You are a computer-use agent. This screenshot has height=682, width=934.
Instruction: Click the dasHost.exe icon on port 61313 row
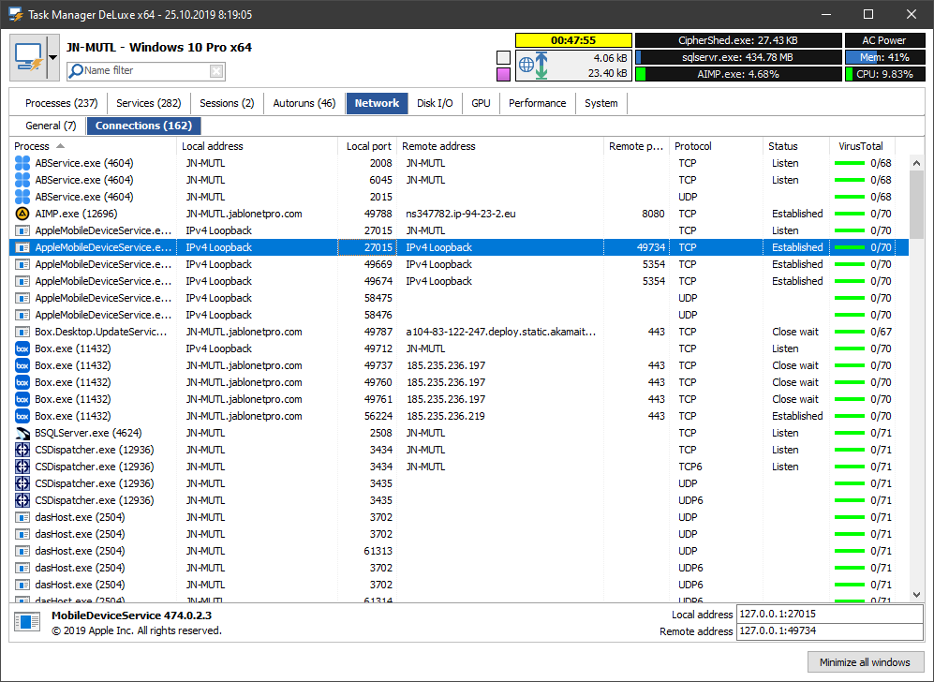[22, 551]
